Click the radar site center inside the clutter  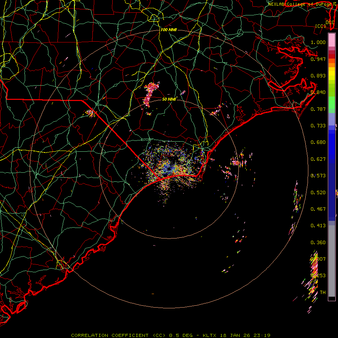(169, 169)
